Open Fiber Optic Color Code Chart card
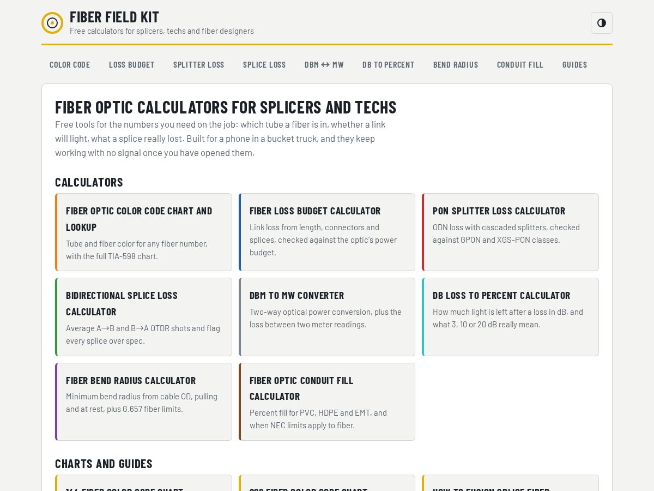The width and height of the screenshot is (654, 491). pyautogui.click(x=143, y=232)
